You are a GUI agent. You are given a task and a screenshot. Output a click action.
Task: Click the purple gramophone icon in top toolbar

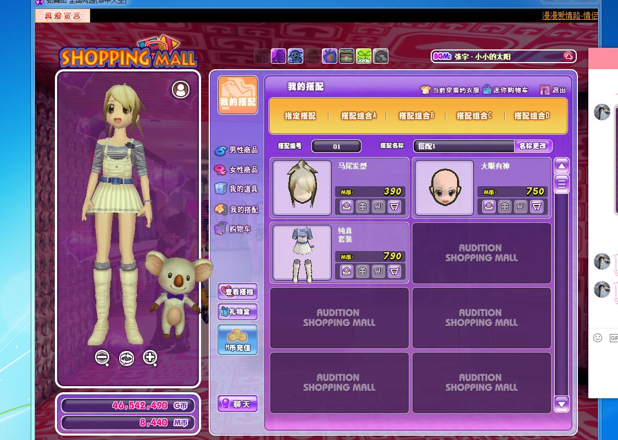(279, 56)
